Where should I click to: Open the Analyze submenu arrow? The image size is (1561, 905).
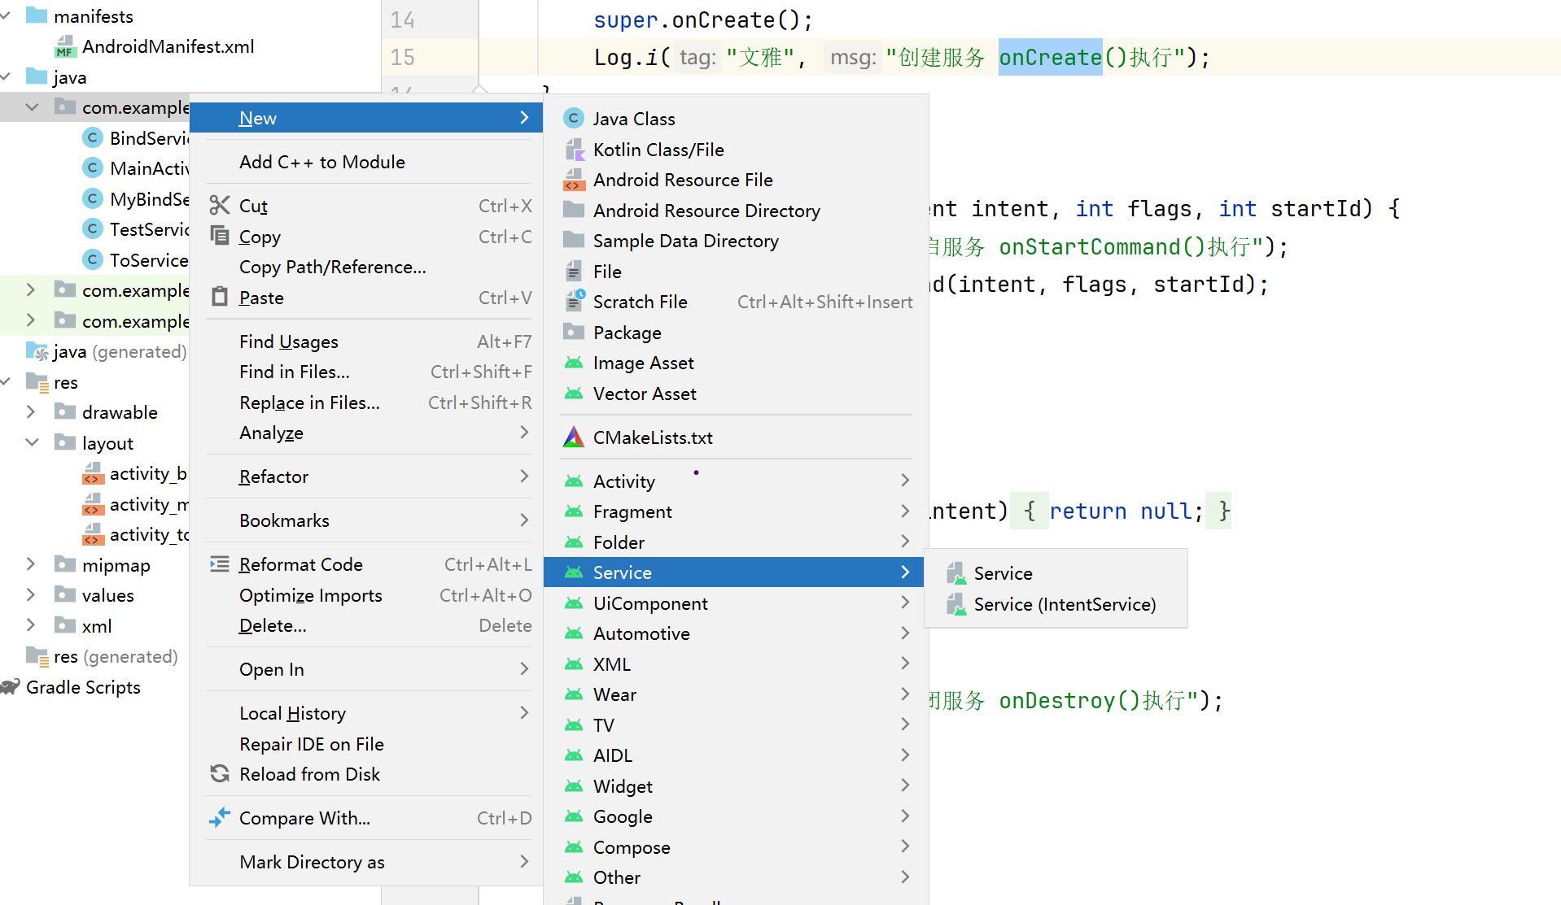(524, 433)
